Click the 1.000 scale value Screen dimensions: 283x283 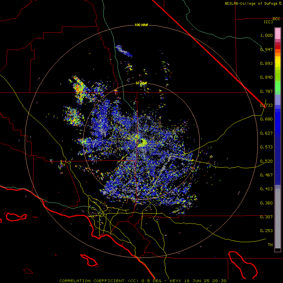[266, 35]
